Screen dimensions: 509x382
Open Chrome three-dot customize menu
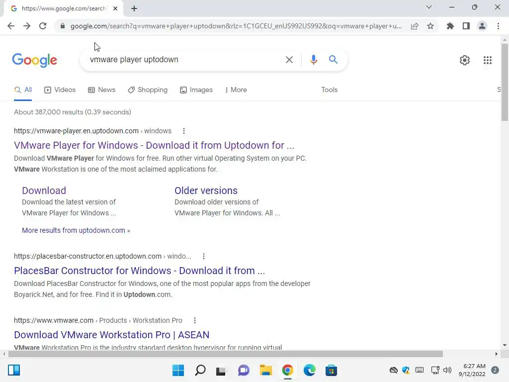498,26
